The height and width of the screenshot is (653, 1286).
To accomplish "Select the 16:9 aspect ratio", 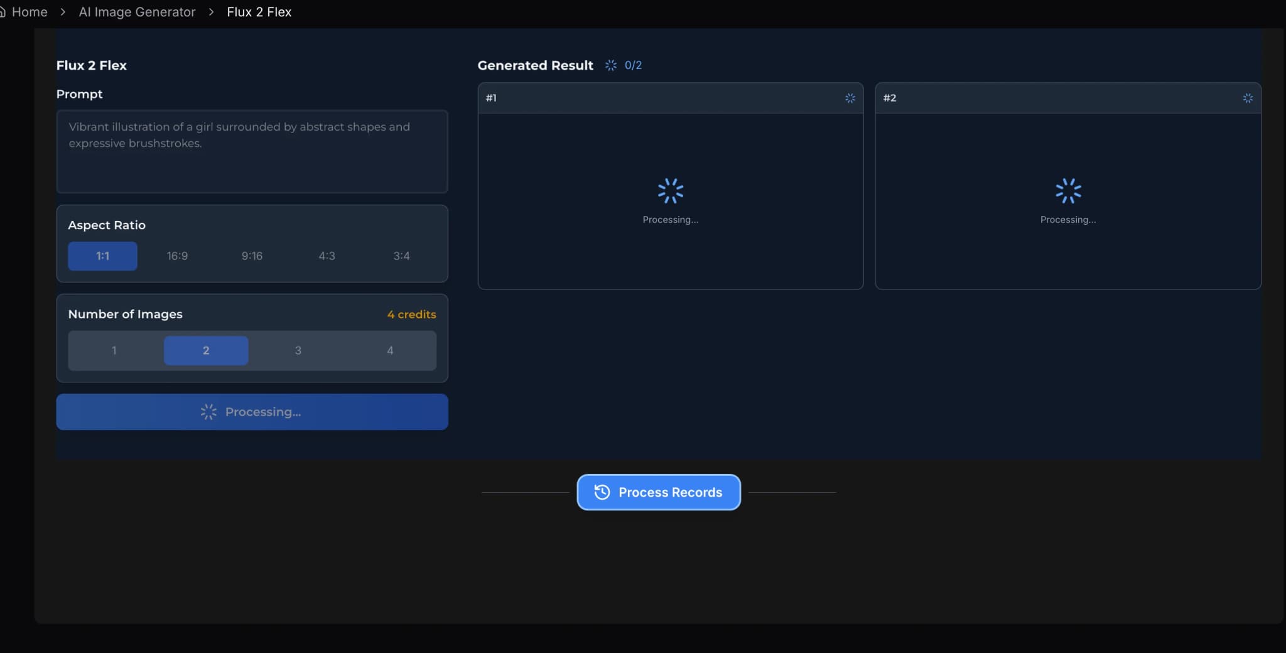I will pos(177,256).
